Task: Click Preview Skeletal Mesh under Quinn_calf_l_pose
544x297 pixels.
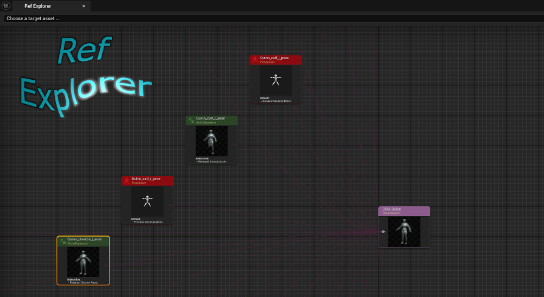Action: click(277, 101)
